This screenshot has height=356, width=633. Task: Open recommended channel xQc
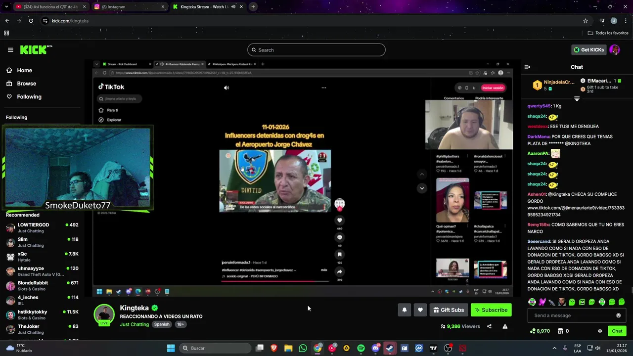42,257
